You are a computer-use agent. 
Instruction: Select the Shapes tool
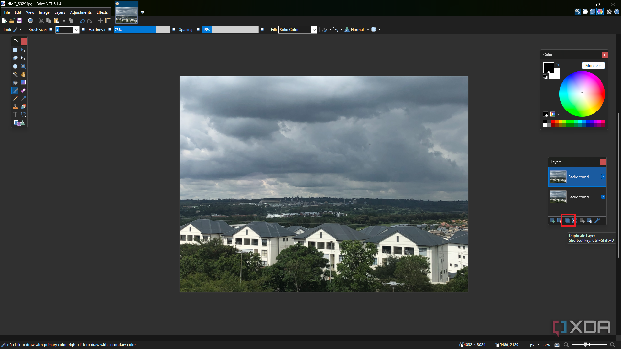pos(19,123)
